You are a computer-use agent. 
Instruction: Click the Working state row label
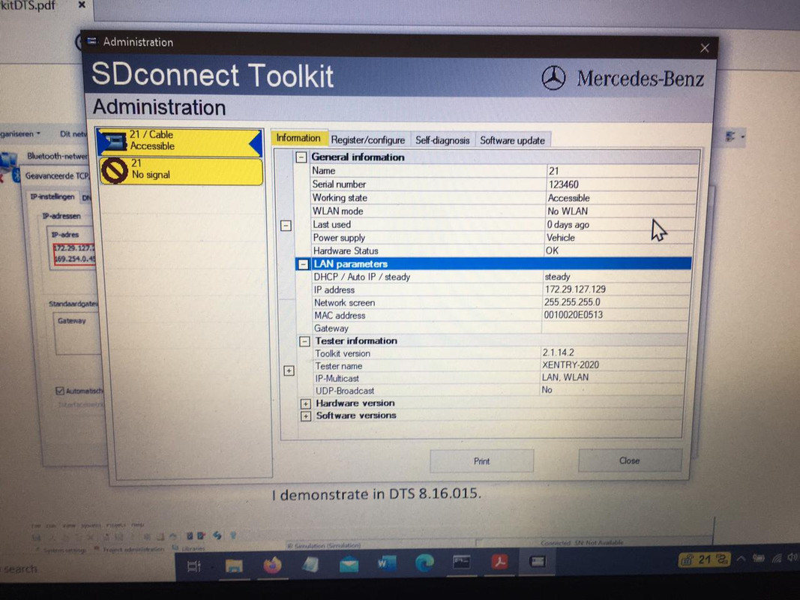tap(340, 198)
